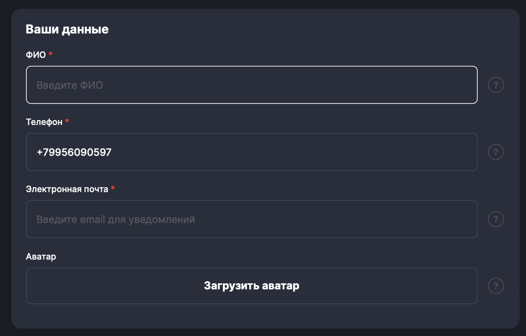This screenshot has width=526, height=336.
Task: Click the Введите email для уведомлений placeholder
Action: tap(116, 219)
